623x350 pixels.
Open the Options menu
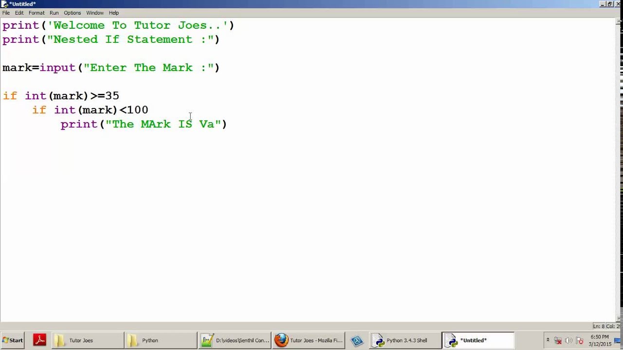(x=72, y=13)
